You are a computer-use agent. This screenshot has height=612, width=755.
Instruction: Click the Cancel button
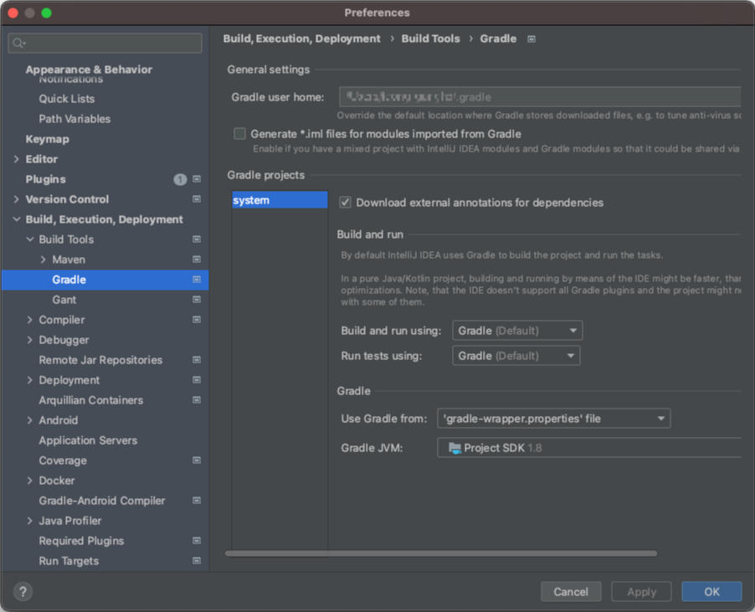click(571, 592)
